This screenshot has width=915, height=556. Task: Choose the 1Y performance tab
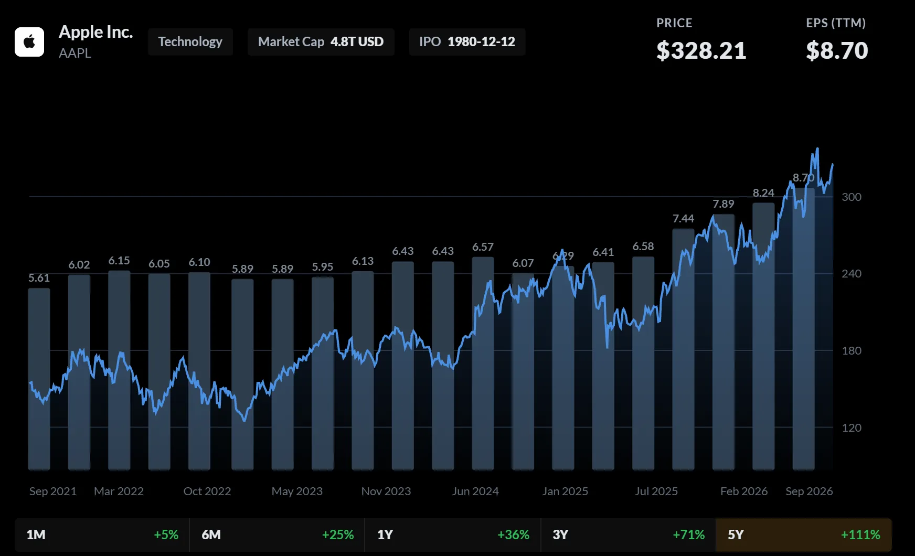[x=453, y=534]
